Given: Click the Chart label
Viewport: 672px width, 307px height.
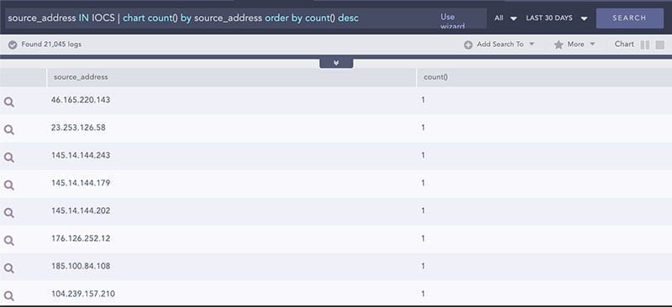Looking at the screenshot, I should point(624,44).
